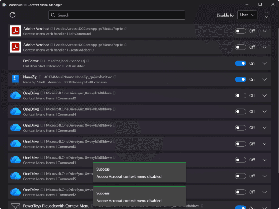Copy the Adobe package ID in the CreateAdobePDF row
279x209 pixels.
pyautogui.click(x=125, y=45)
